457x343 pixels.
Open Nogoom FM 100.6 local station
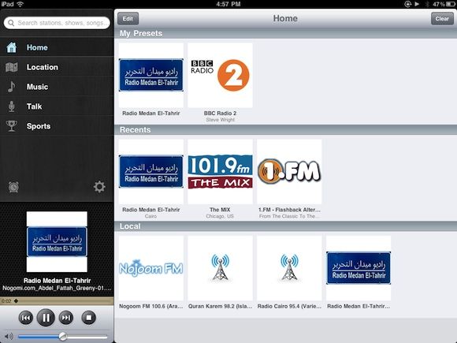pos(151,273)
